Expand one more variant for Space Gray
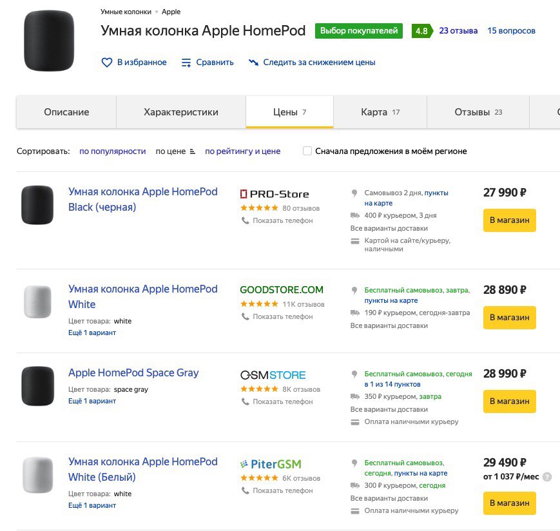 [x=92, y=401]
